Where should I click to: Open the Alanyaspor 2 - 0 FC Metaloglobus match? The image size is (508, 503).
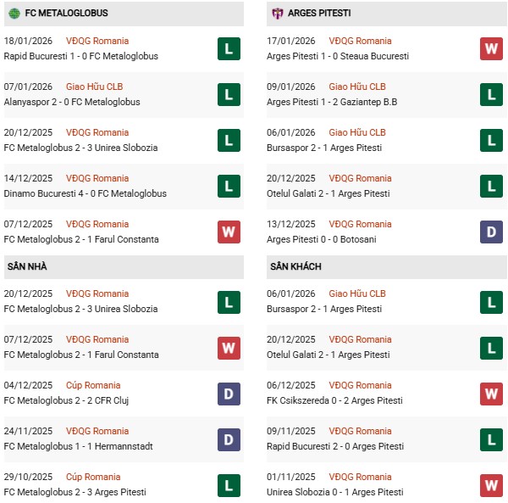click(72, 102)
